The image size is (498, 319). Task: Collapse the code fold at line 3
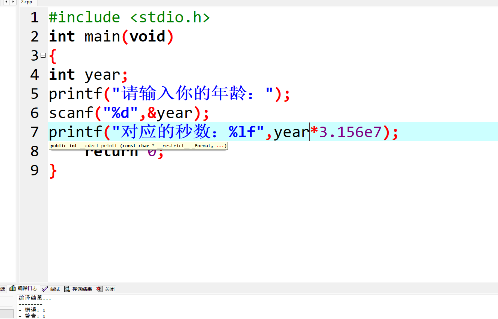pyautogui.click(x=43, y=55)
